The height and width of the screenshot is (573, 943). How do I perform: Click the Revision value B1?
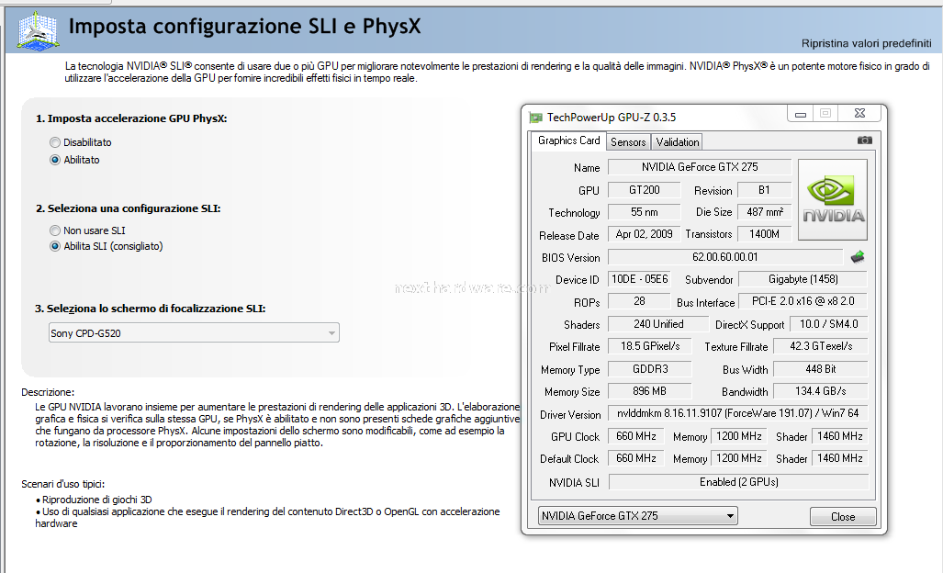[x=764, y=190]
